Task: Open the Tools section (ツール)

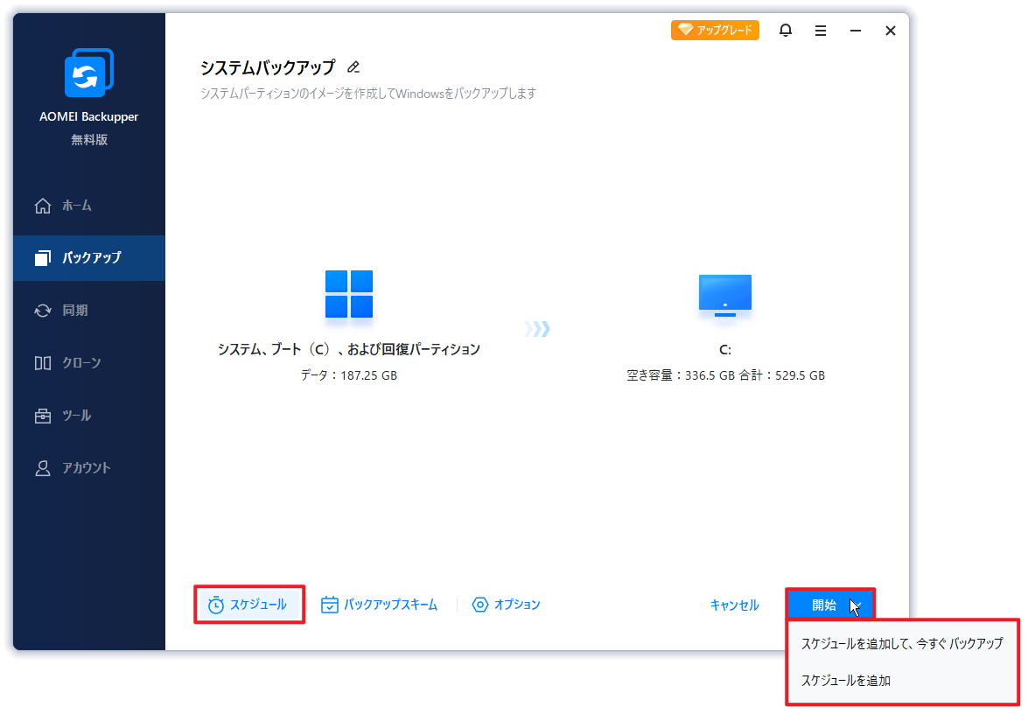Action: click(89, 415)
